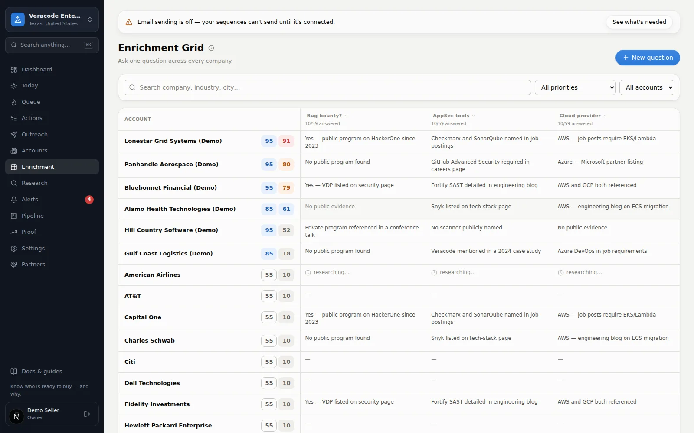Click the clock icon in American Airlines bug bounty cell
The image size is (694, 433).
pos(308,273)
